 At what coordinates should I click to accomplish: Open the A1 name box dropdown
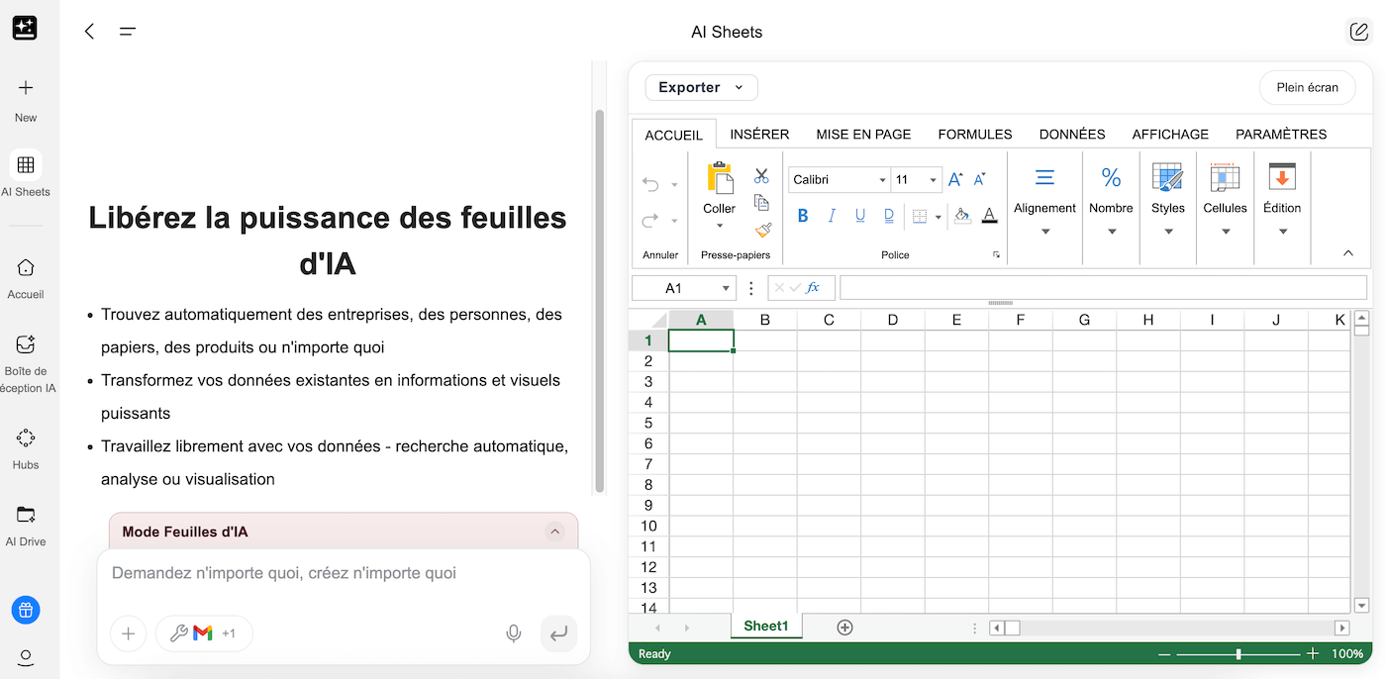tap(727, 288)
